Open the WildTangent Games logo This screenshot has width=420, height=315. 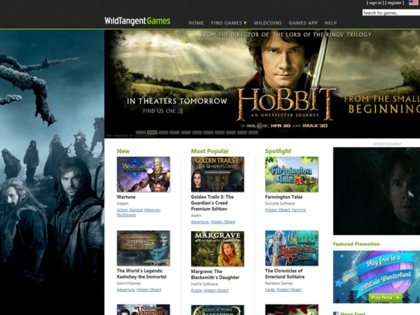pyautogui.click(x=137, y=21)
